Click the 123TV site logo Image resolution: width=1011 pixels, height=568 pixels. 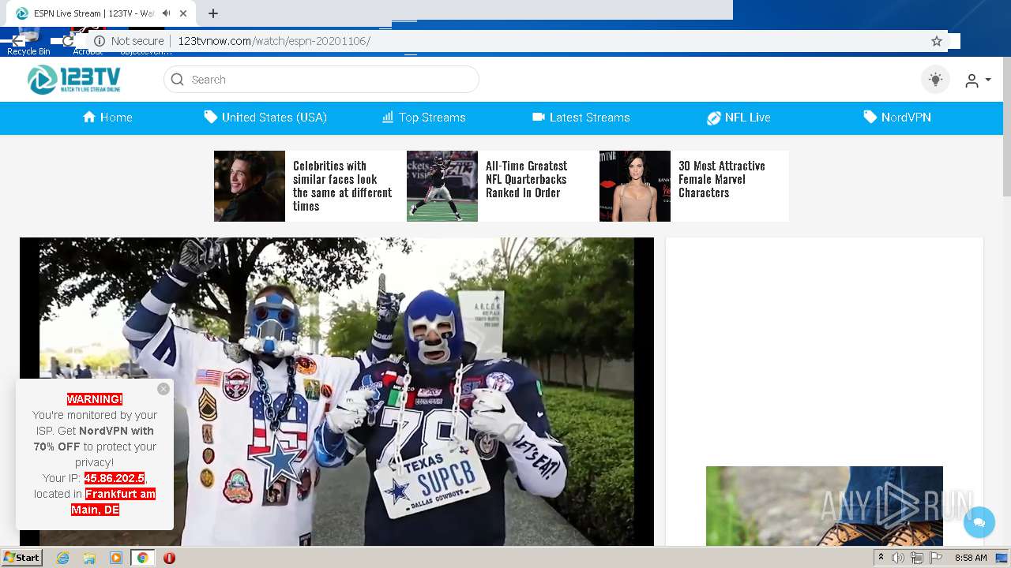(73, 80)
